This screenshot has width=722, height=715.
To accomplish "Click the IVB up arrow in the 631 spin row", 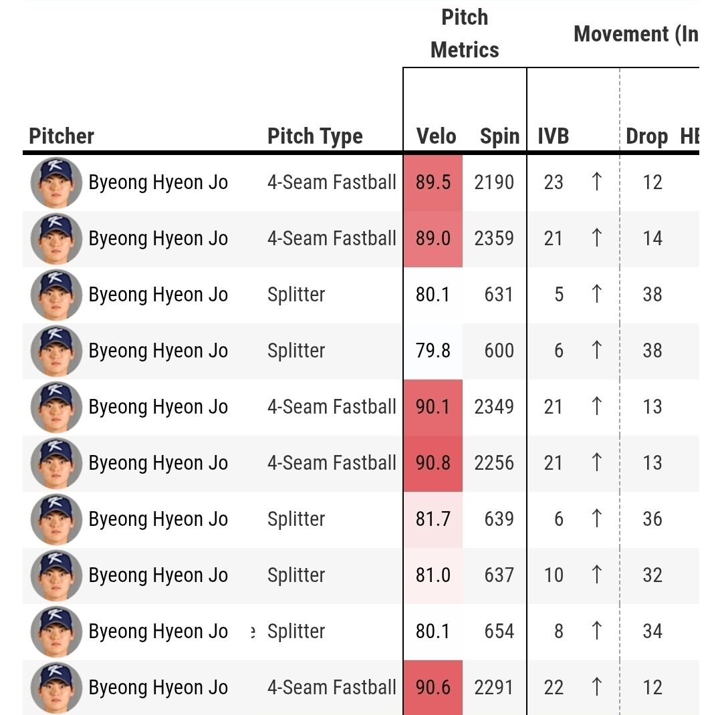I will 597,295.
